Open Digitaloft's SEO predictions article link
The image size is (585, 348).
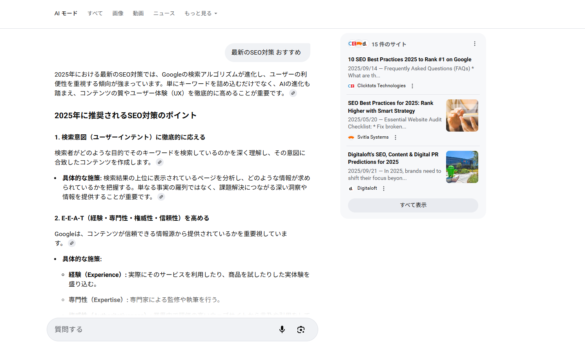[x=393, y=158]
